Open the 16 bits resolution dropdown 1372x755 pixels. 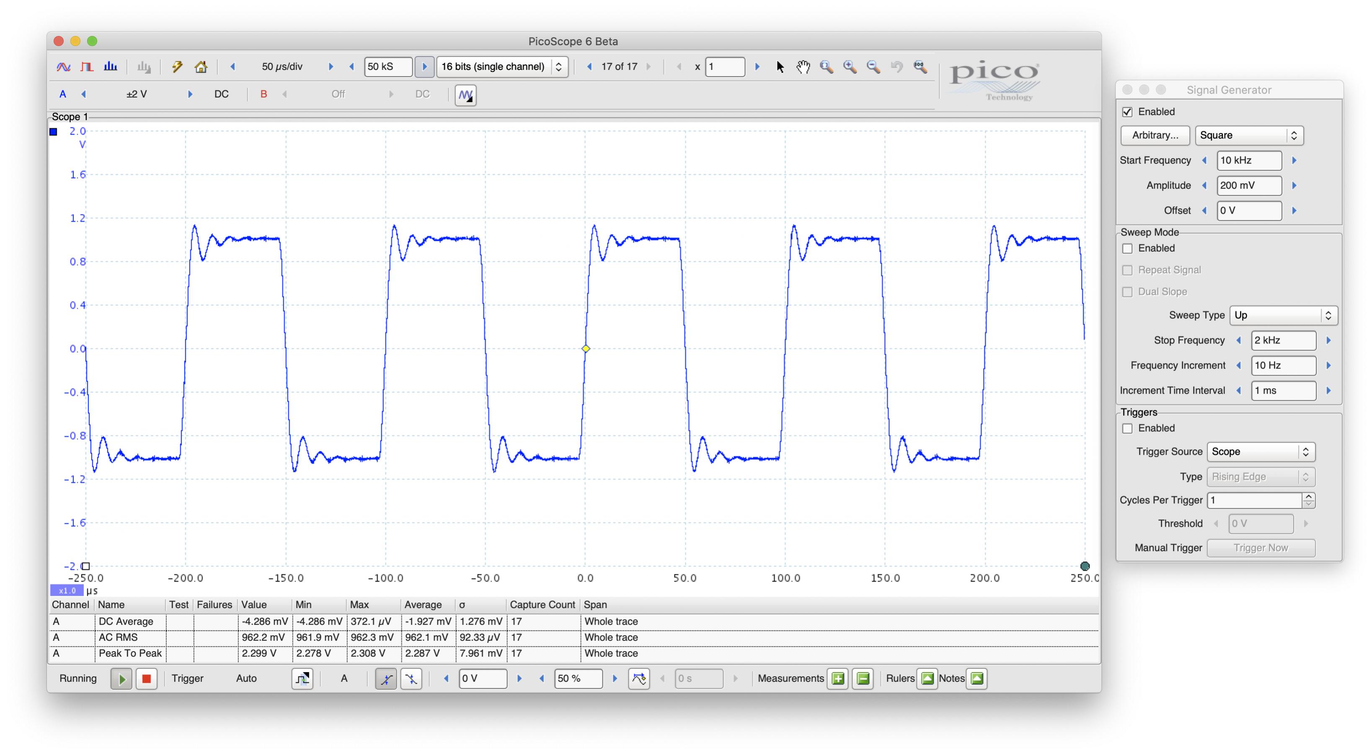point(502,67)
